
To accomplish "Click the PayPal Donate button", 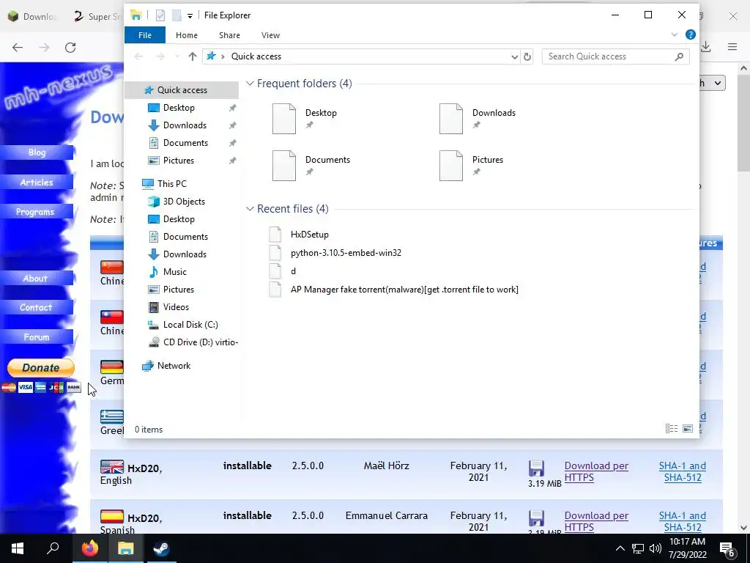I will [41, 368].
